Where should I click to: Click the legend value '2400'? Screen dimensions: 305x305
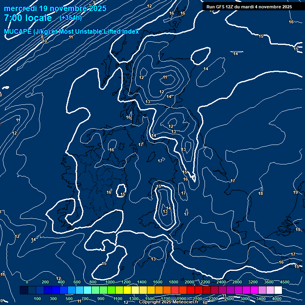(x=221, y=282)
